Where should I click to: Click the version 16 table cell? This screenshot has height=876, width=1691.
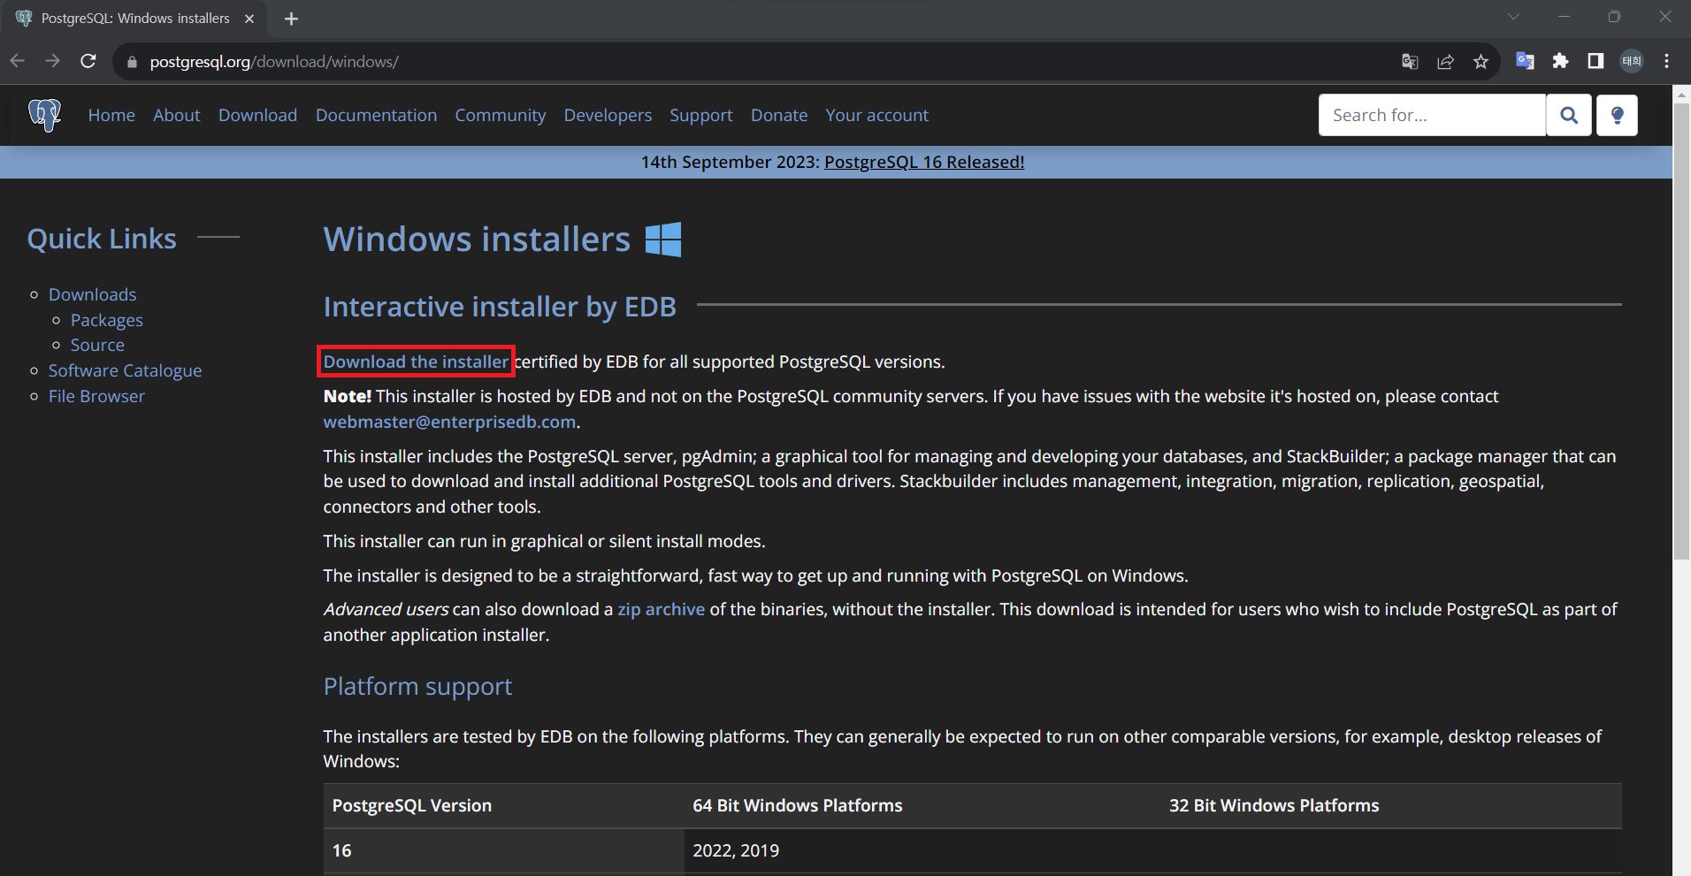(504, 850)
